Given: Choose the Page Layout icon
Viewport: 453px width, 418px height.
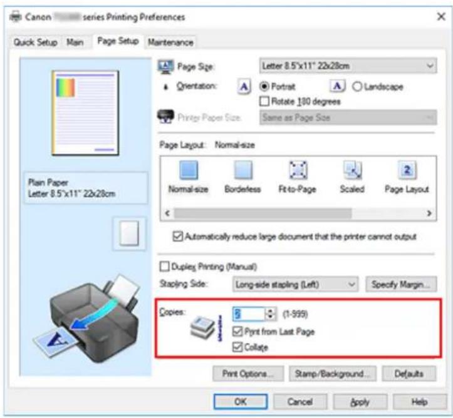Looking at the screenshot, I should click(407, 170).
